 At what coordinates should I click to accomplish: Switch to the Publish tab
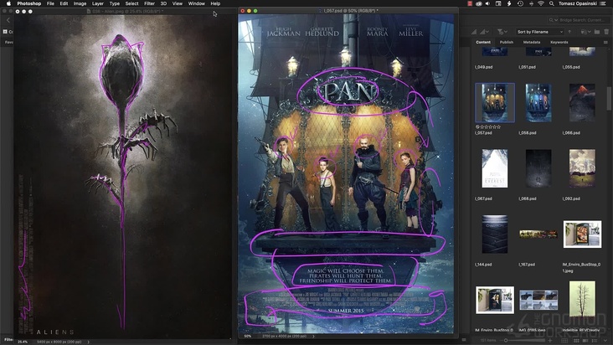pyautogui.click(x=507, y=42)
